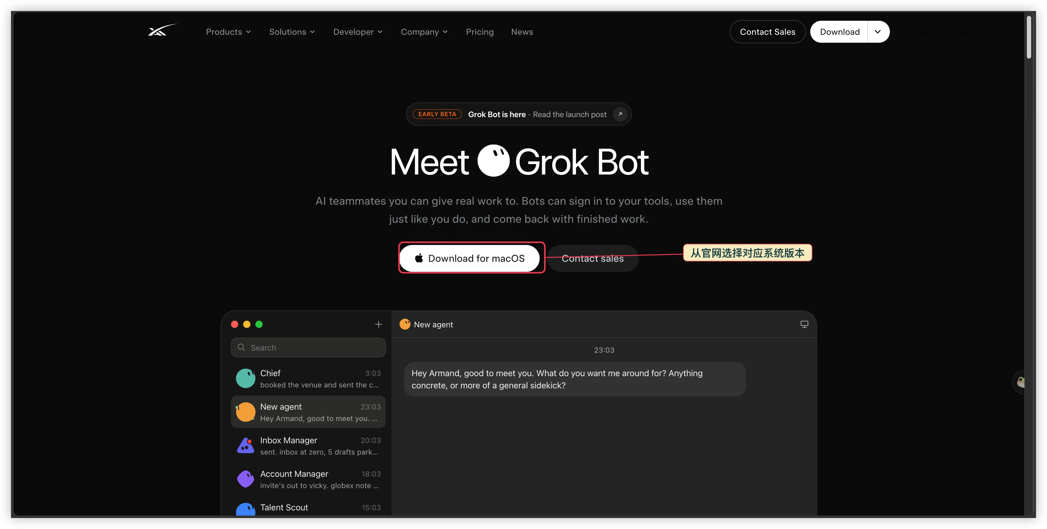
Task: Click the plus icon to add an agent
Action: 378,324
